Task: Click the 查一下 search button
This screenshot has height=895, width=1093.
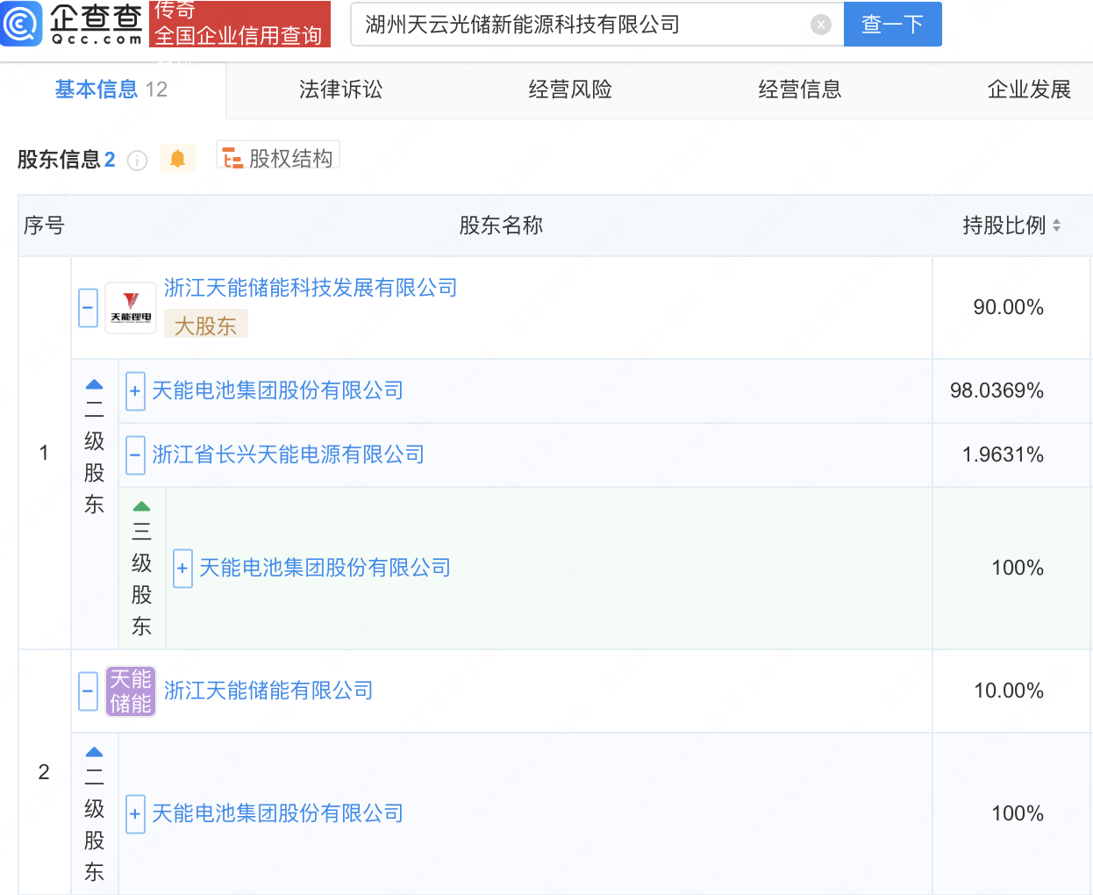Action: 892,24
